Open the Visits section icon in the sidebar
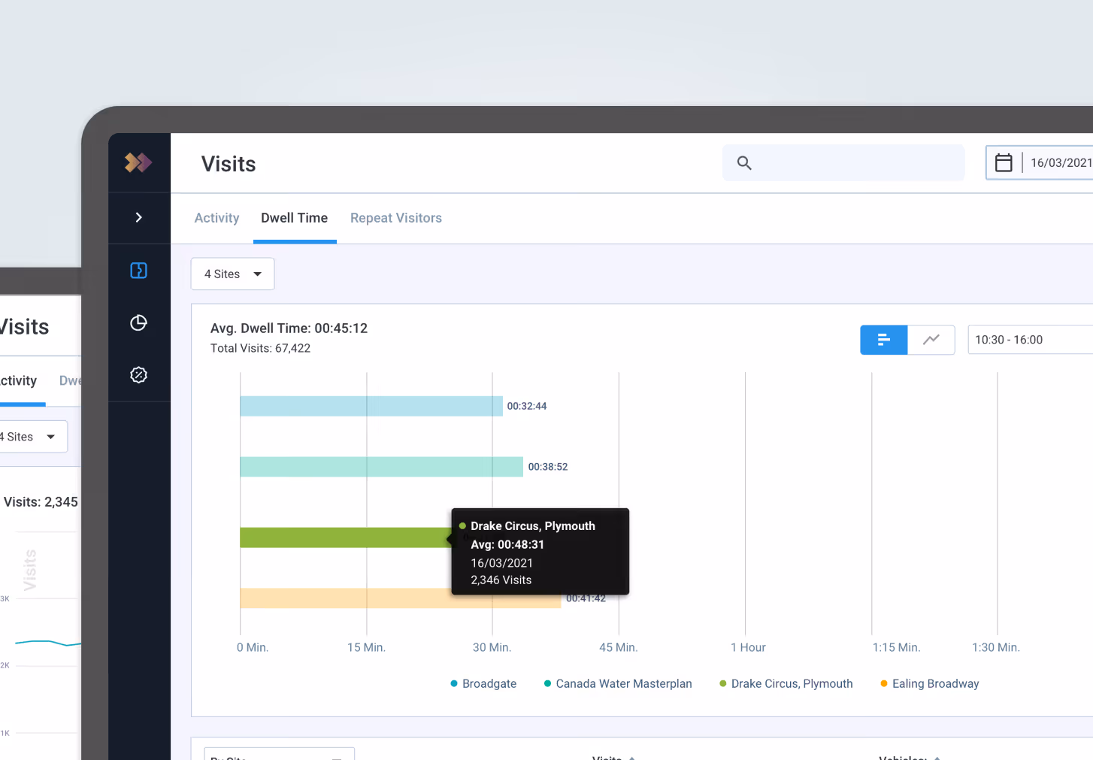This screenshot has width=1093, height=760. (x=138, y=271)
